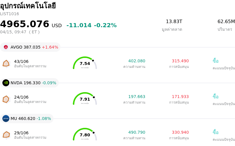Open the AVGO 387.035 stock chip

click(31, 47)
